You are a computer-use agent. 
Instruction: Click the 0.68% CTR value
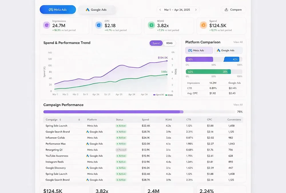click(x=190, y=150)
